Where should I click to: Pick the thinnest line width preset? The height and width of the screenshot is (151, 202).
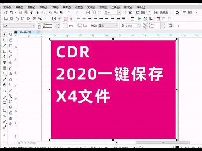click(x=78, y=19)
